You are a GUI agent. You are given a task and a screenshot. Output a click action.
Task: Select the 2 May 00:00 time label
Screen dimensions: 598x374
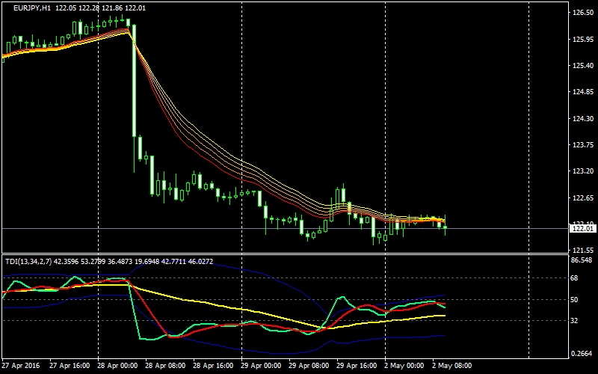(x=404, y=366)
